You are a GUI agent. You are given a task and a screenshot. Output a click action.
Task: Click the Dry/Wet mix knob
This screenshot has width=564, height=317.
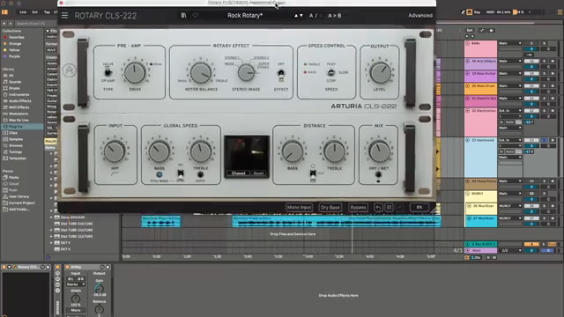[379, 151]
